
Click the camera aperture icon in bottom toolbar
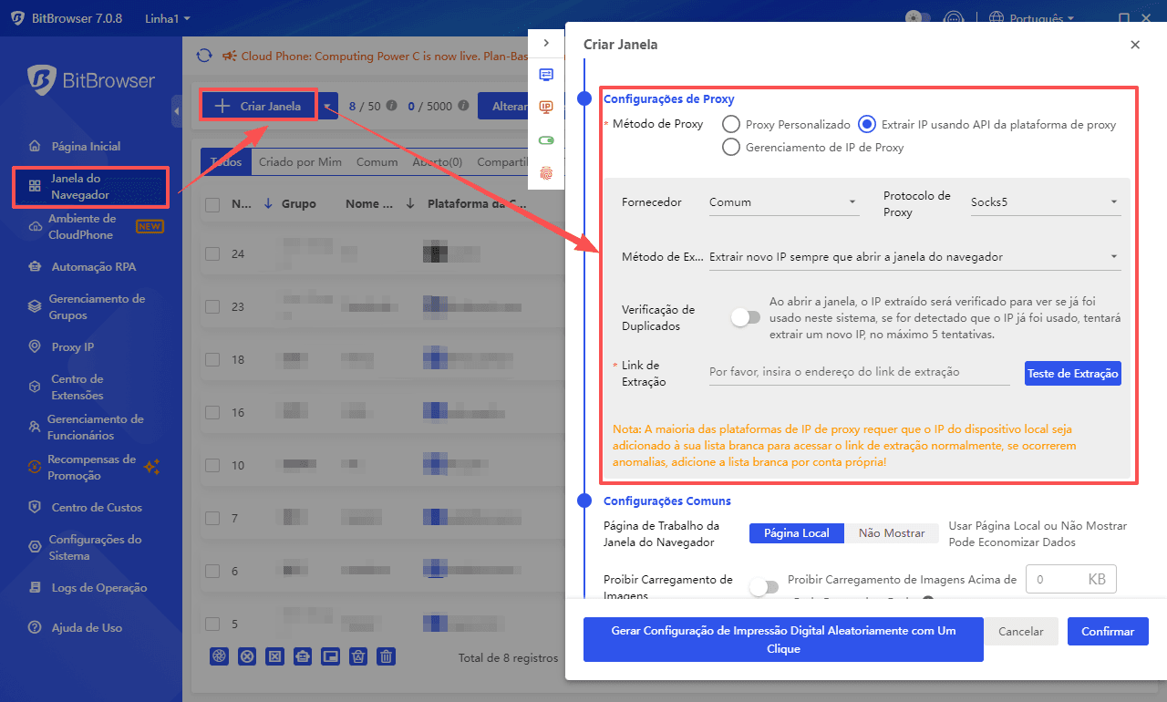pos(219,656)
